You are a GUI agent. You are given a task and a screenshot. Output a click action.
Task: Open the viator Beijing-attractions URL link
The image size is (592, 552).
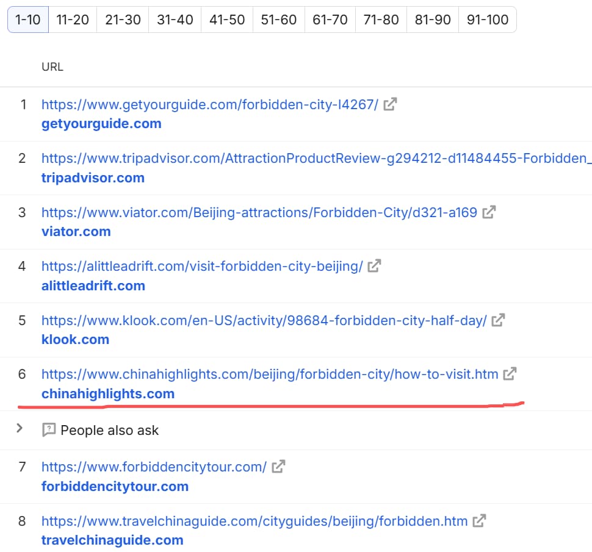point(259,212)
